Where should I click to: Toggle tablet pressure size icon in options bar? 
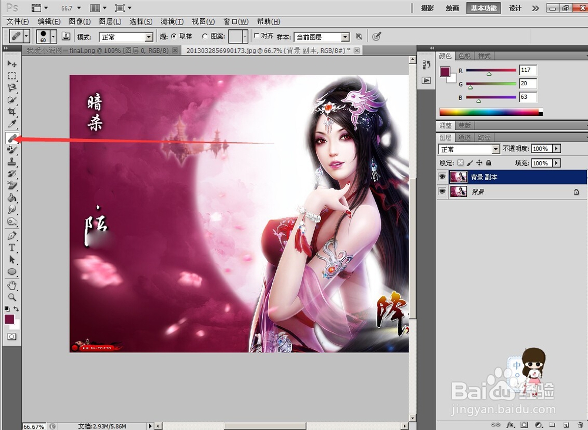(376, 36)
